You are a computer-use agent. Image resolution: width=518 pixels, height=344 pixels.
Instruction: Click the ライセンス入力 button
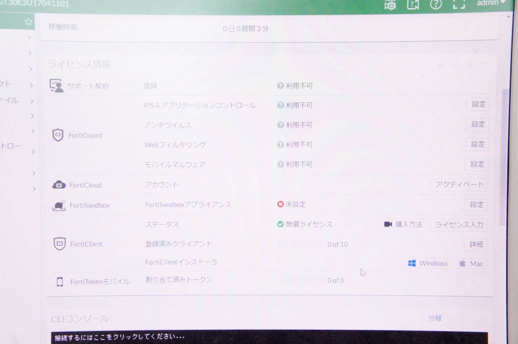tap(459, 225)
